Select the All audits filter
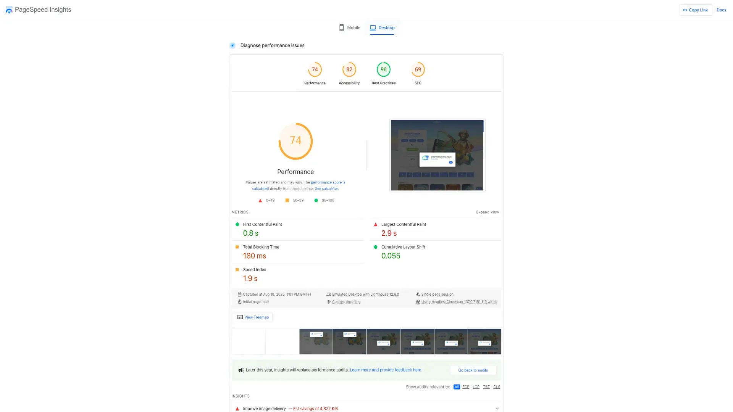Viewport: 733px width, 412px height. point(457,387)
